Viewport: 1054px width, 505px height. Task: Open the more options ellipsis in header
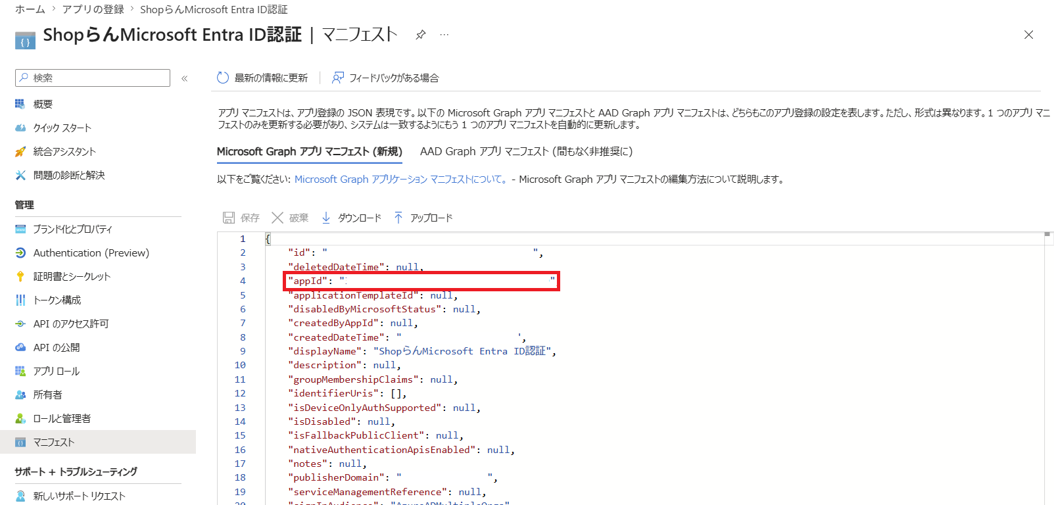tap(444, 35)
